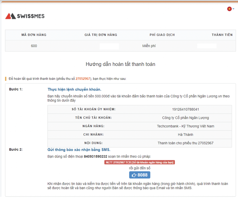Click branch value 'Hà Thành'

tap(185, 135)
